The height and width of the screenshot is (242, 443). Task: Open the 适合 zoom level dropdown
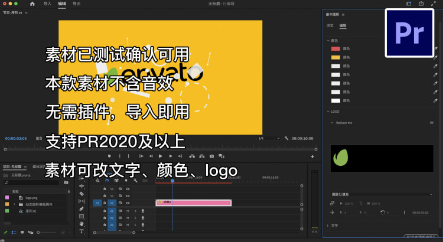(x=39, y=138)
